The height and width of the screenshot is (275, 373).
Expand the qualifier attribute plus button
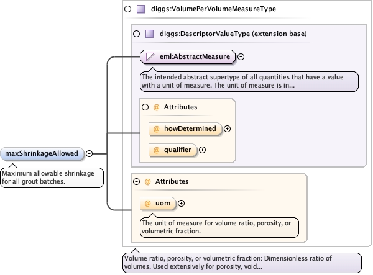pos(202,150)
